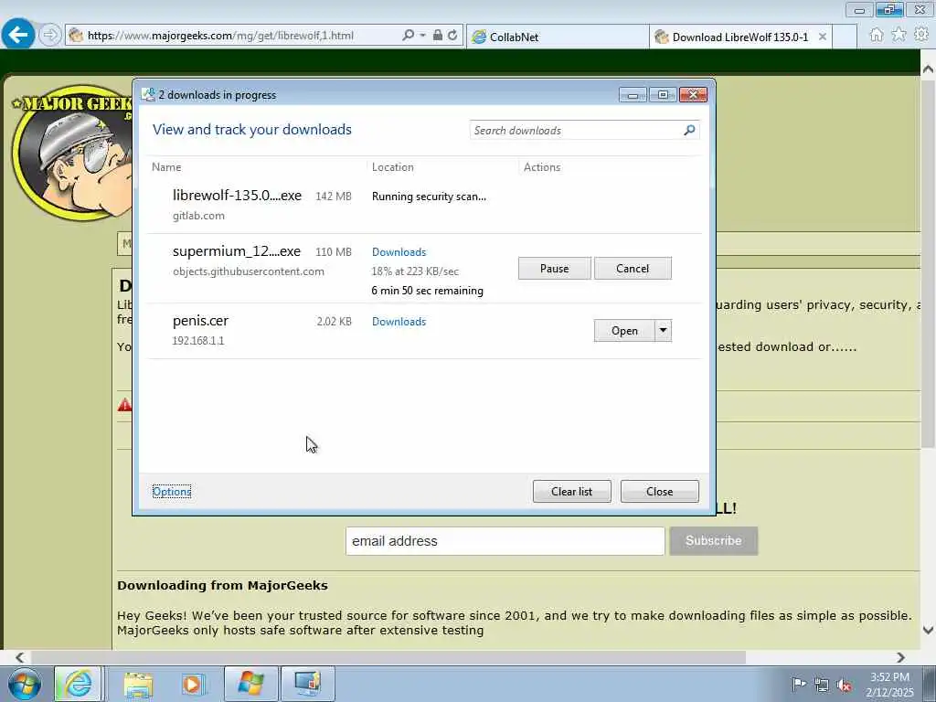
Task: Click the security lock icon in address bar
Action: tap(438, 36)
